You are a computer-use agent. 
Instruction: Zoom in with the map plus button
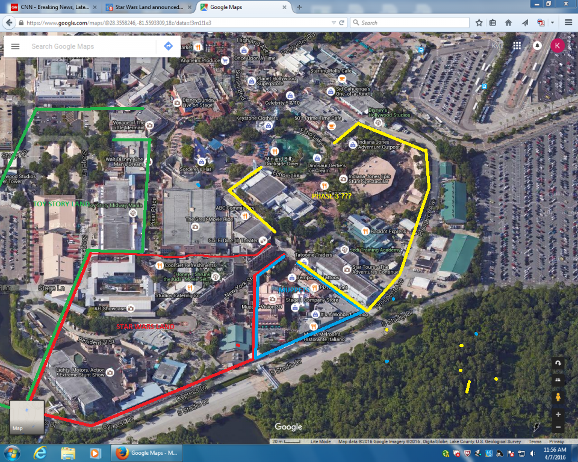(558, 414)
